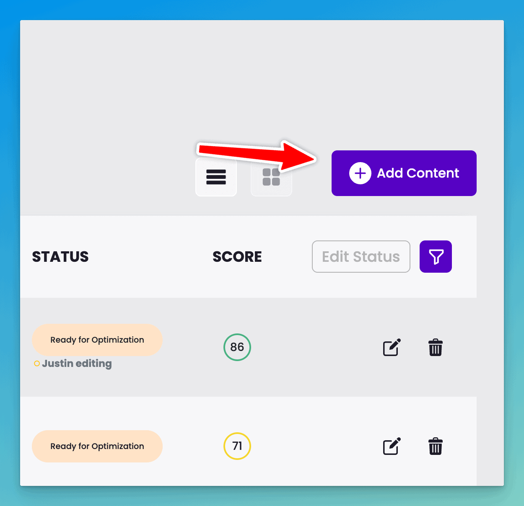The height and width of the screenshot is (506, 524).
Task: Sort by the SCORE column header
Action: (237, 257)
